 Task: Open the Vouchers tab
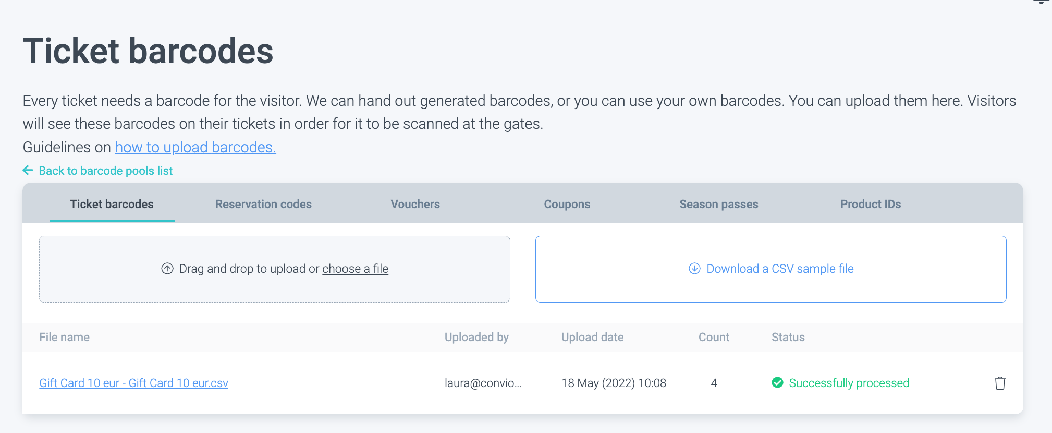(415, 204)
